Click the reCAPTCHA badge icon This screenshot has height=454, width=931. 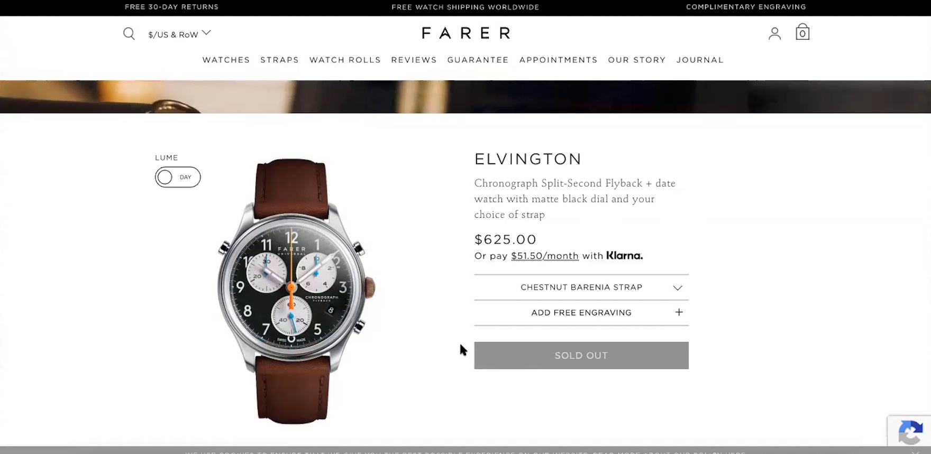[910, 432]
